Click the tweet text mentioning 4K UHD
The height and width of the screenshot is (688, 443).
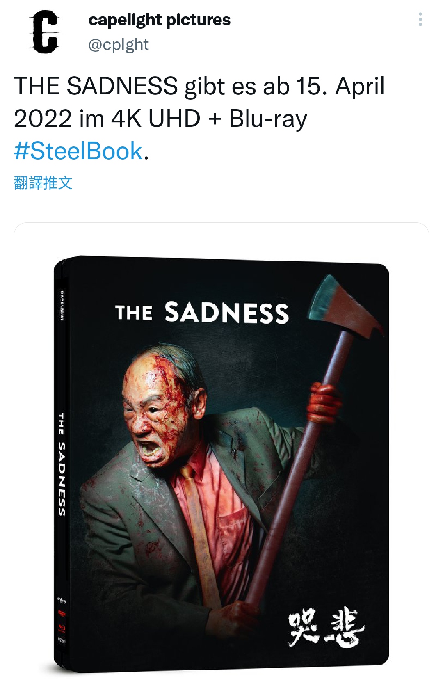[x=160, y=119]
